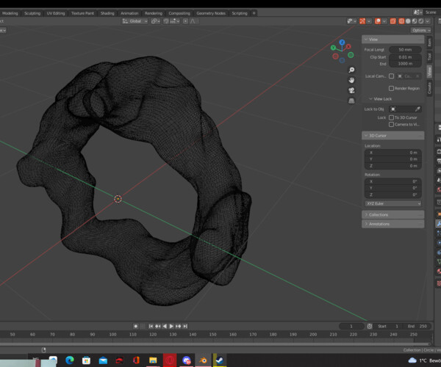Enable the Local Camera checkbox
This screenshot has width=441, height=367.
coord(391,76)
